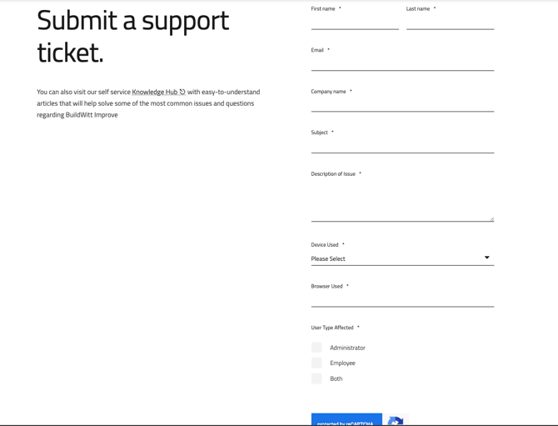
Task: Tick the Employee user type checkbox
Action: (x=316, y=363)
